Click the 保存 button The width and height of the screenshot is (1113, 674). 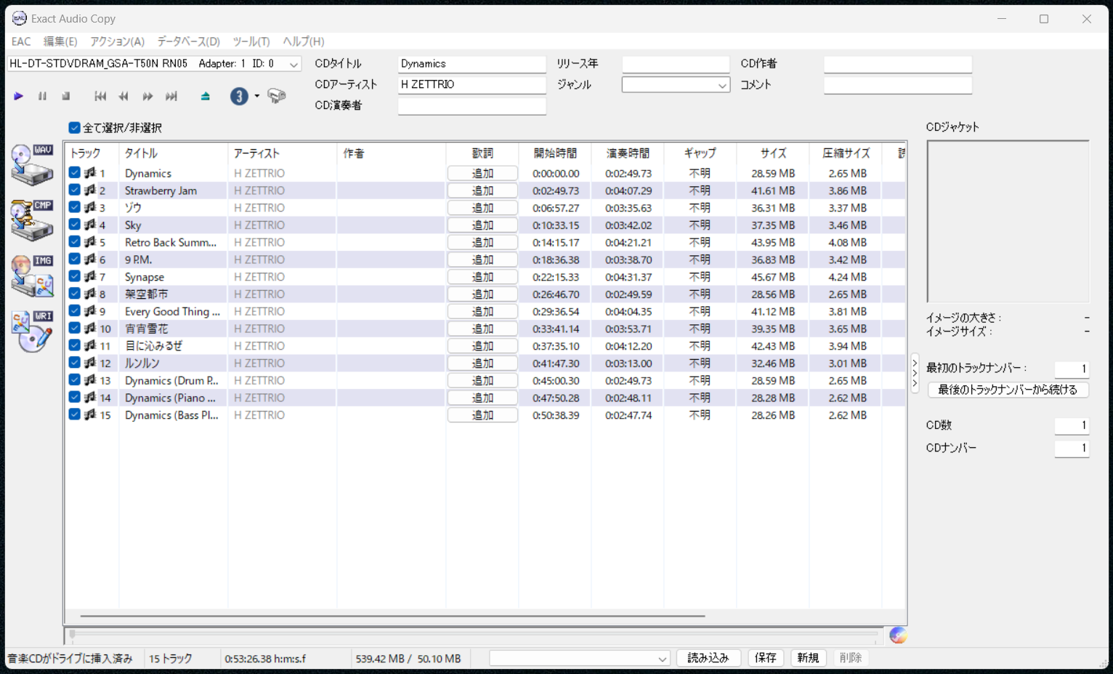tap(766, 658)
